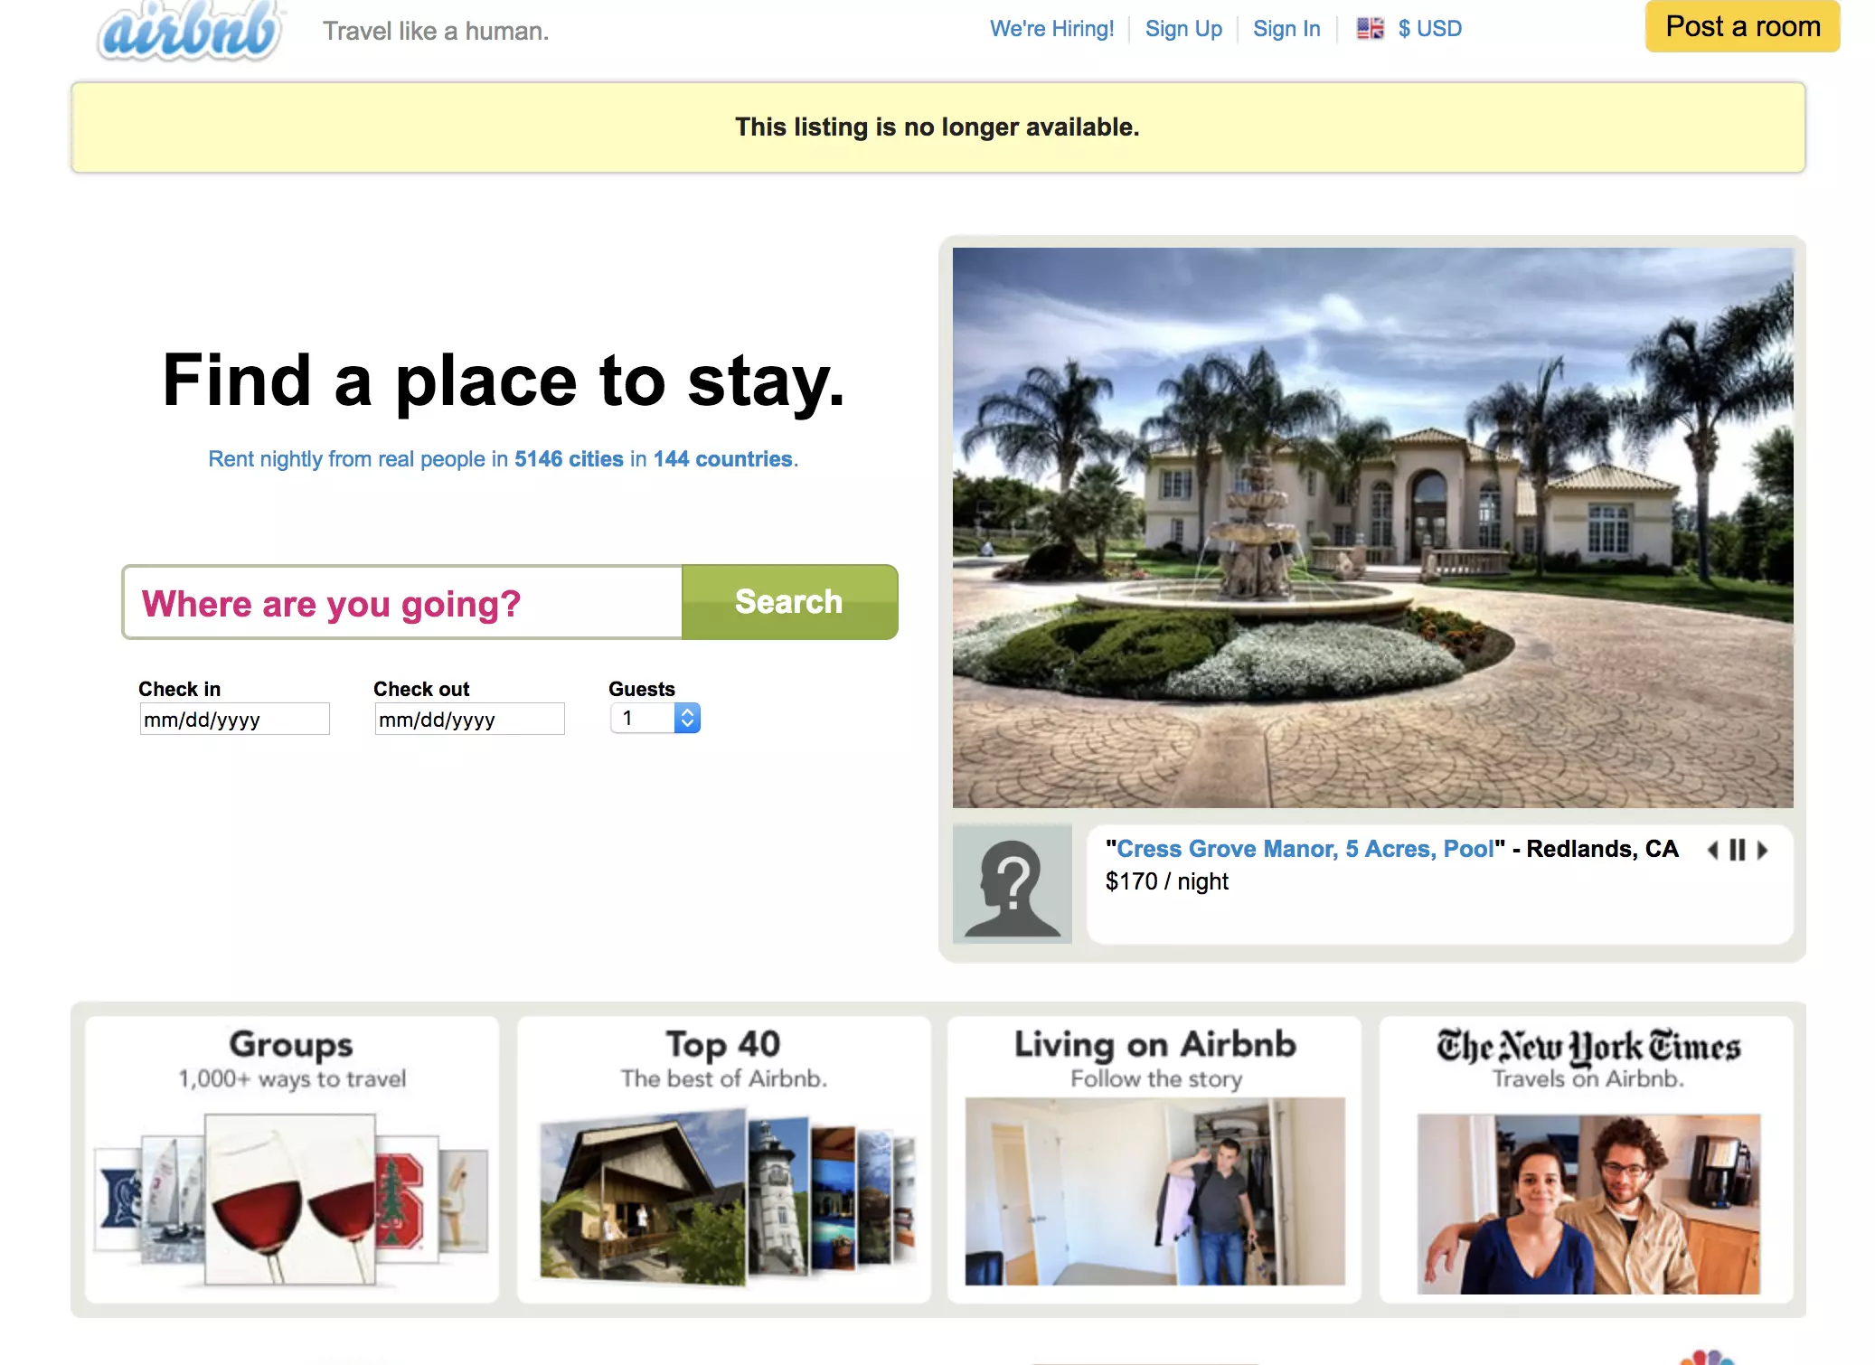Viewport: 1875px width, 1365px height.
Task: Click the flag currency icon
Action: [1370, 29]
